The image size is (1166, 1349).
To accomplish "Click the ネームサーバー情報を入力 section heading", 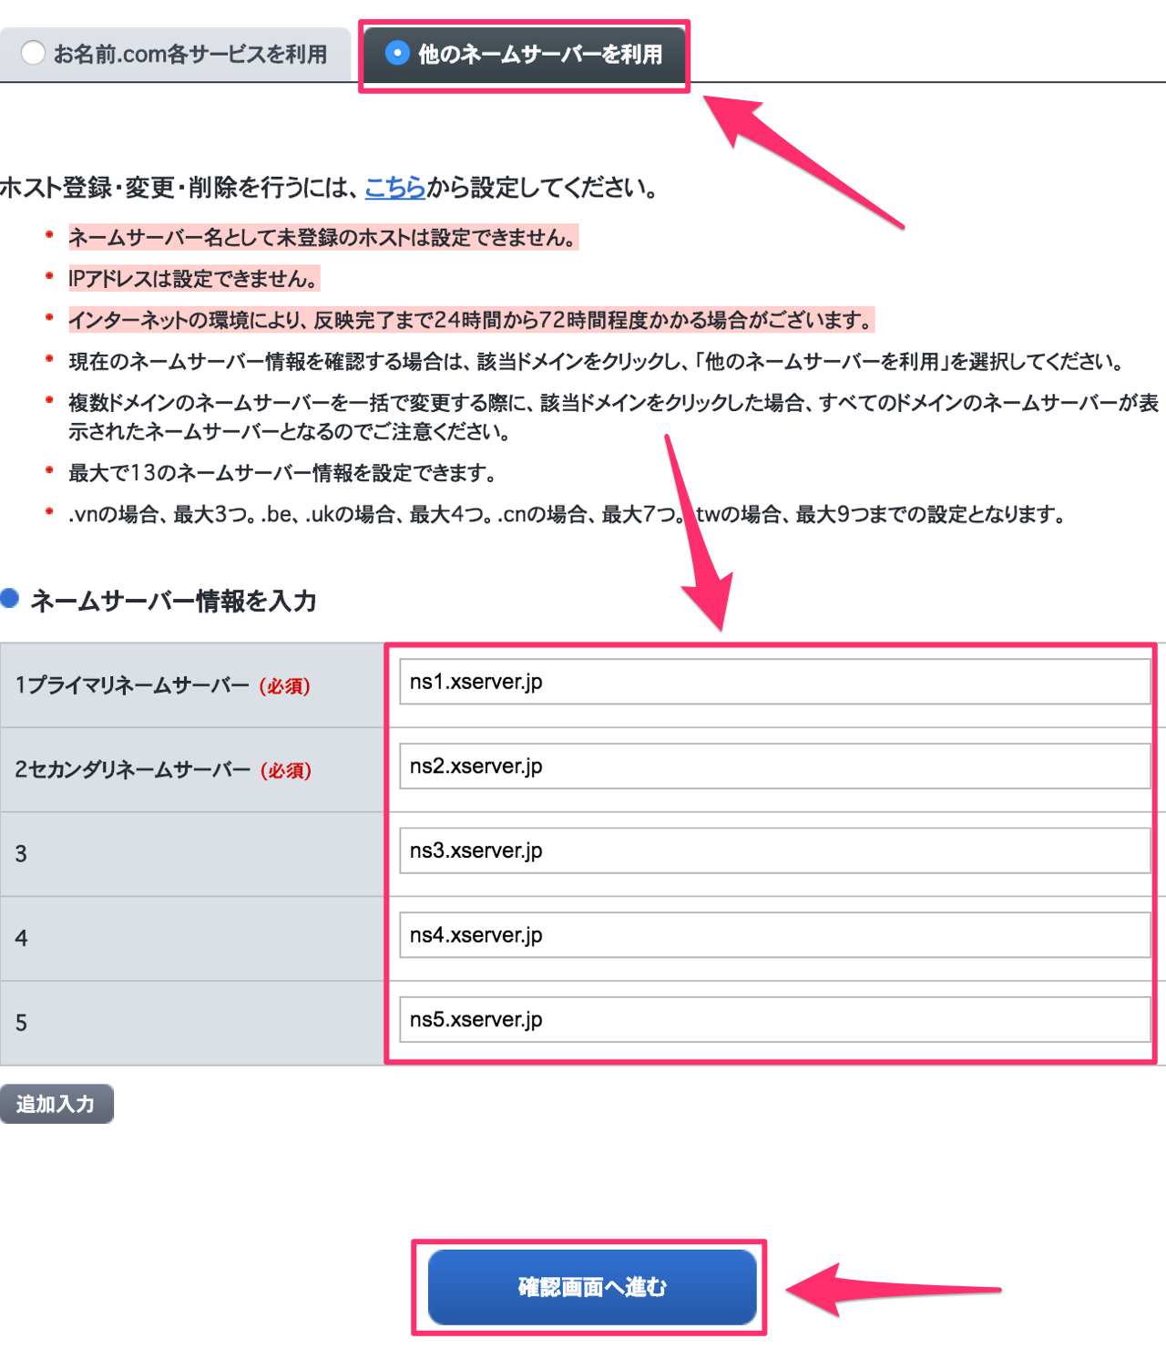I will tap(173, 601).
